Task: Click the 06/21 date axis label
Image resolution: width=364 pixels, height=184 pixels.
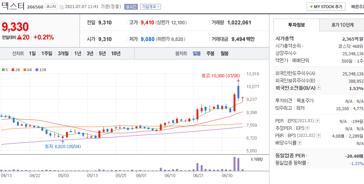Action: (x=198, y=175)
